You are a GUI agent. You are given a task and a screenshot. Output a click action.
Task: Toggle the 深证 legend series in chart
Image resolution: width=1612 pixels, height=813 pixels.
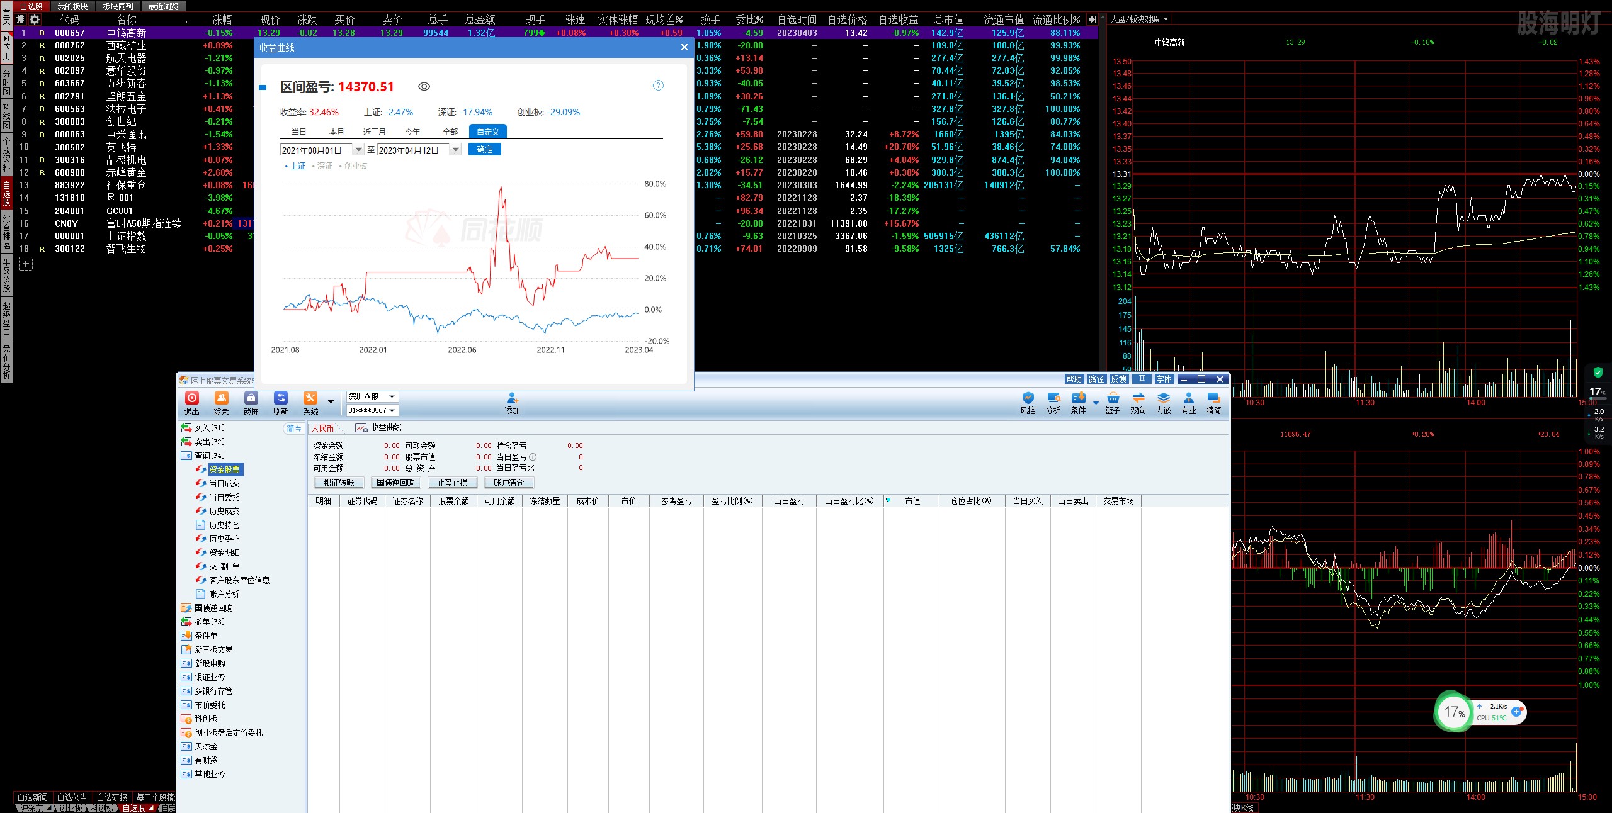pyautogui.click(x=322, y=166)
